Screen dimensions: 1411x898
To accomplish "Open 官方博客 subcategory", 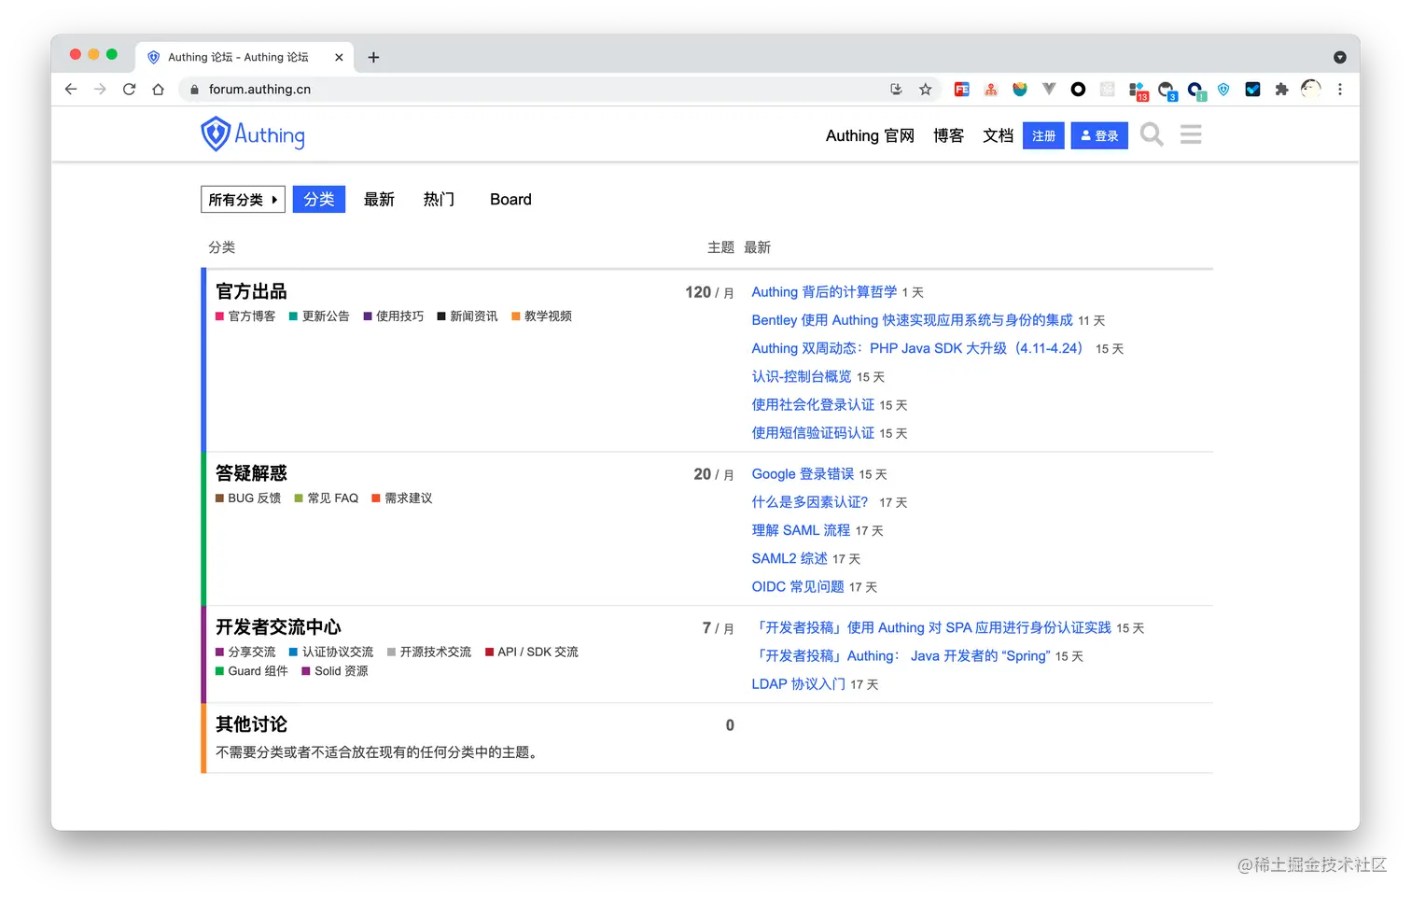I will click(245, 316).
